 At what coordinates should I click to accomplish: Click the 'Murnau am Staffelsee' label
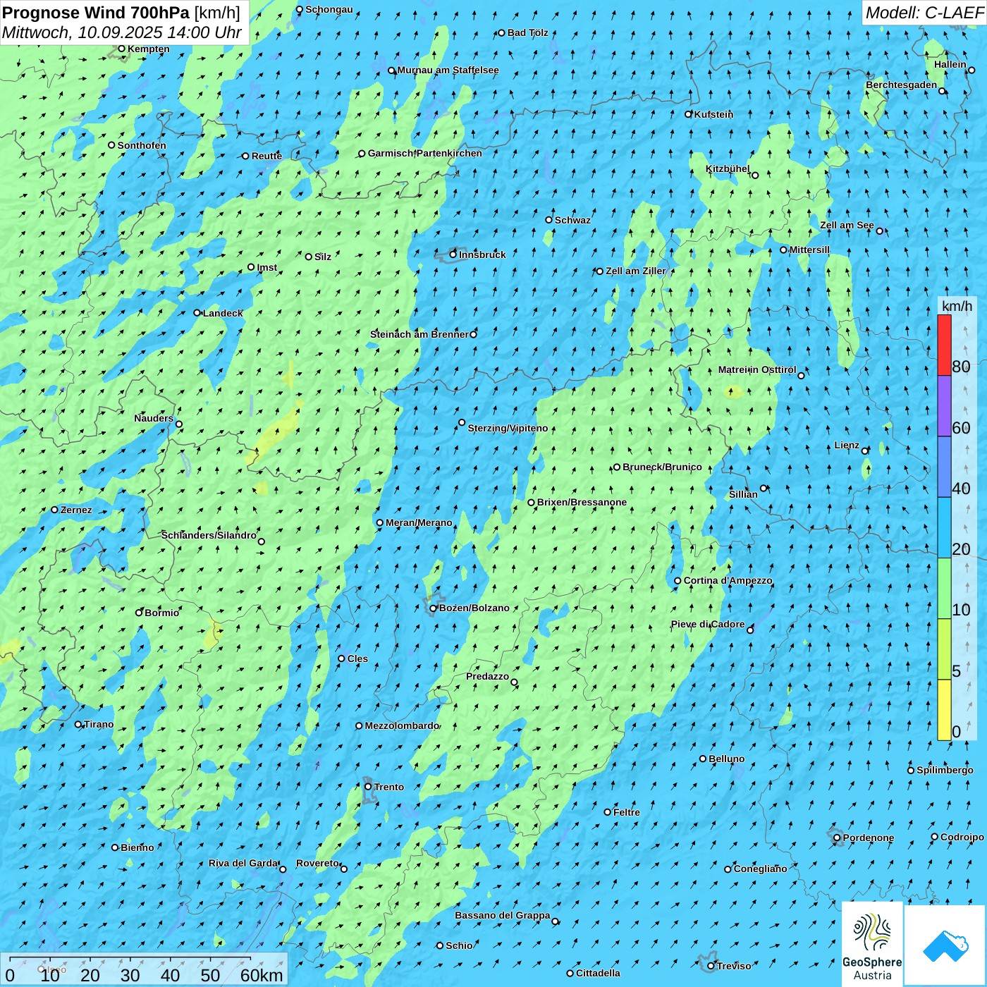(x=448, y=70)
